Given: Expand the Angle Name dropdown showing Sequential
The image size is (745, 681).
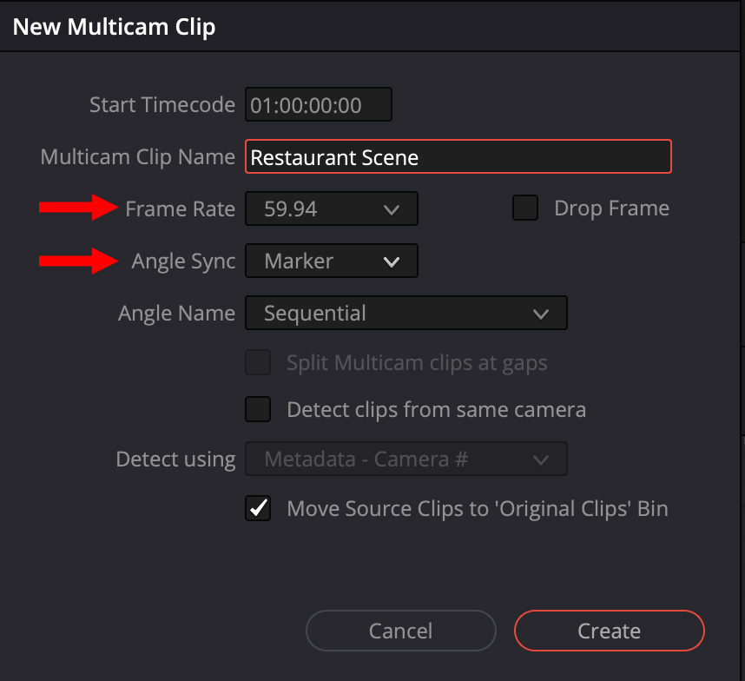Looking at the screenshot, I should click(406, 313).
